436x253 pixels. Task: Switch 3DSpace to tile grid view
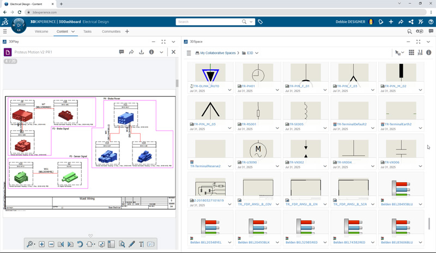(x=411, y=53)
